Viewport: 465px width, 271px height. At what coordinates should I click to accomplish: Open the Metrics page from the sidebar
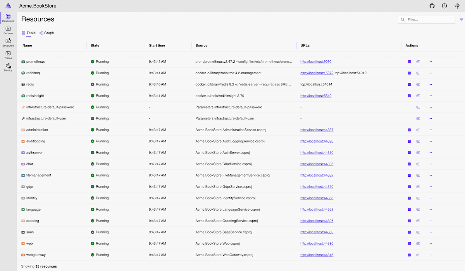8,66
